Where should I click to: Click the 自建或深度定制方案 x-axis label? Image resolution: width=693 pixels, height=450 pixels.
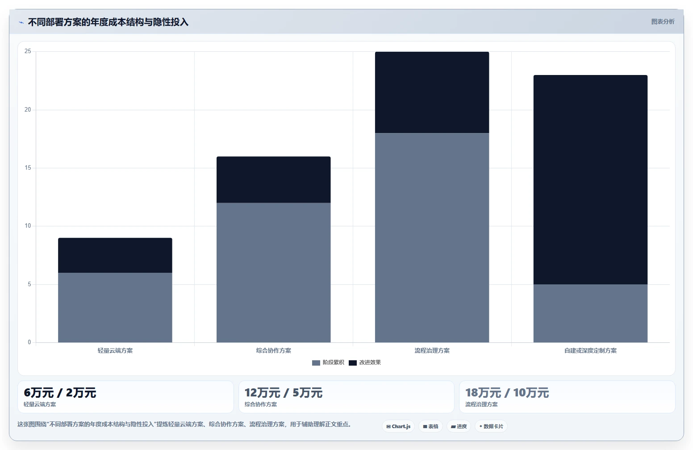[590, 350]
